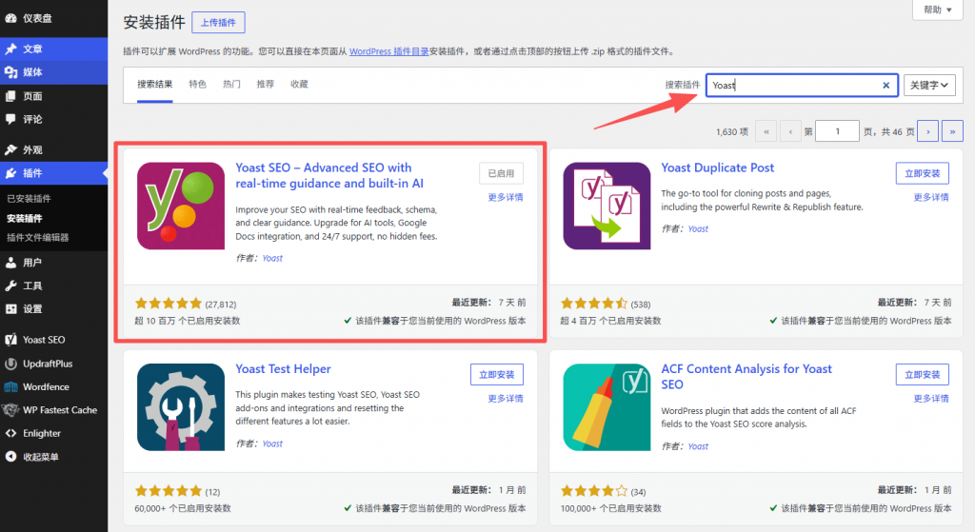Click the "1,630 项" results count
The image size is (975, 532).
tap(732, 131)
